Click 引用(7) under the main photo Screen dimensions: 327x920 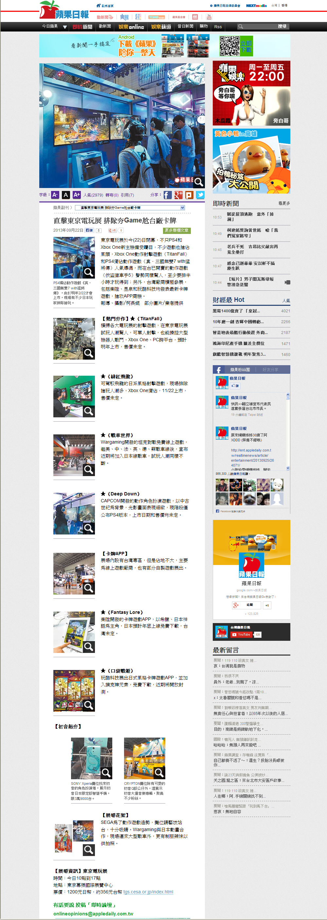click(127, 195)
